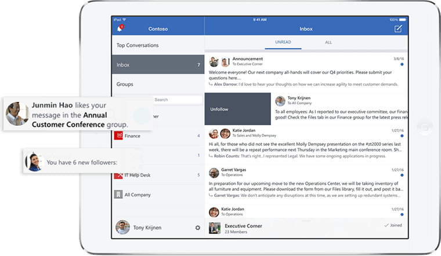Select Inbox in the sidebar
The image size is (441, 256).
(x=158, y=64)
